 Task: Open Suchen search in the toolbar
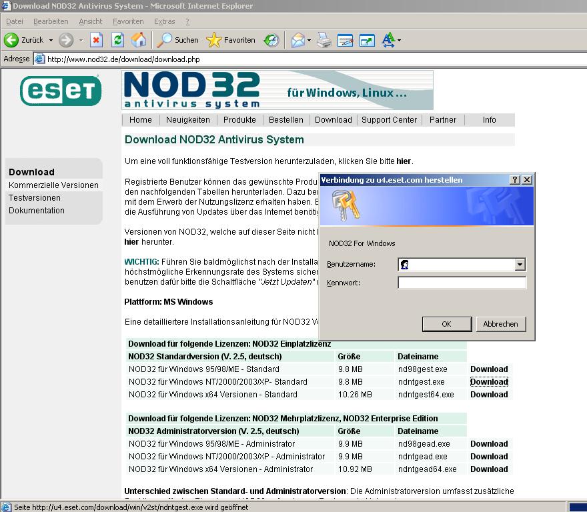tap(177, 40)
